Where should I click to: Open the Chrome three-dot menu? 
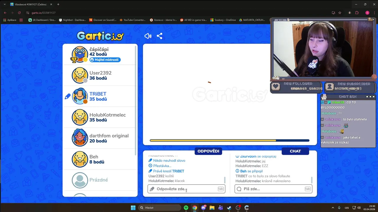[x=374, y=13]
